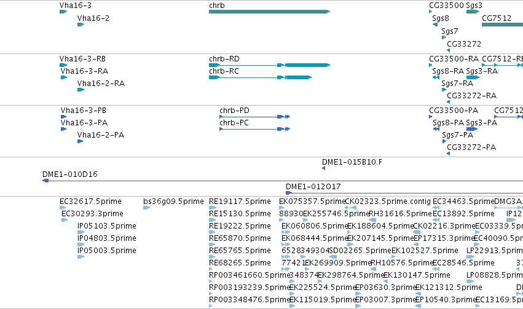Select the RE19117.5prime EST glyph
The image size is (523, 309).
[213, 208]
